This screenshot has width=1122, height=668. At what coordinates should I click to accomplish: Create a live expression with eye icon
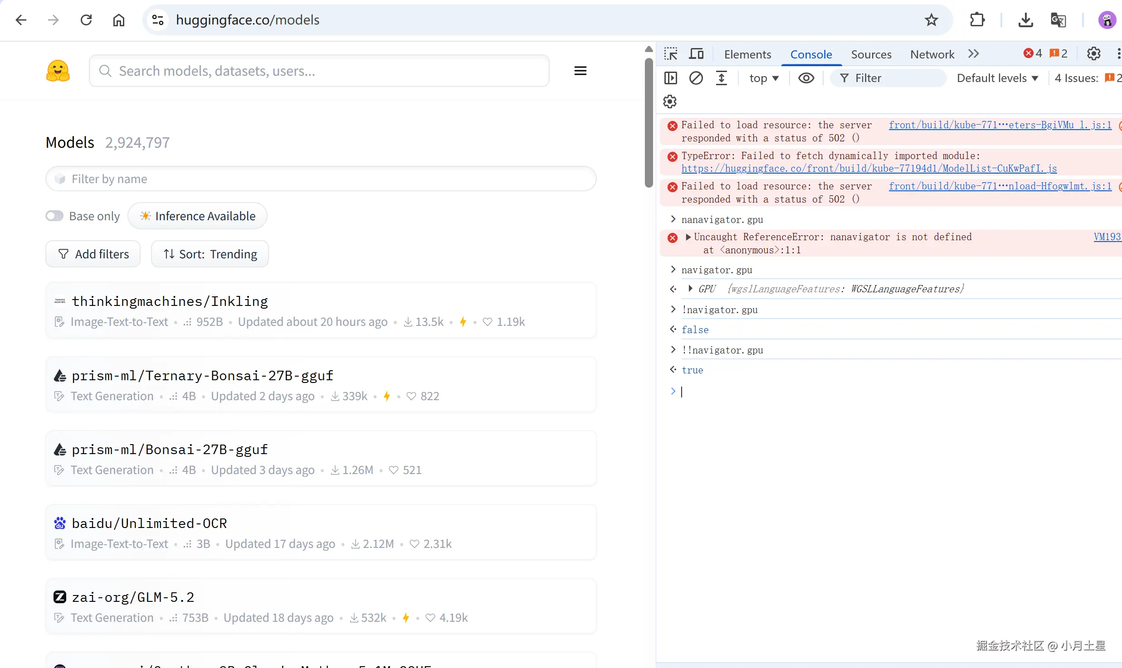tap(806, 78)
